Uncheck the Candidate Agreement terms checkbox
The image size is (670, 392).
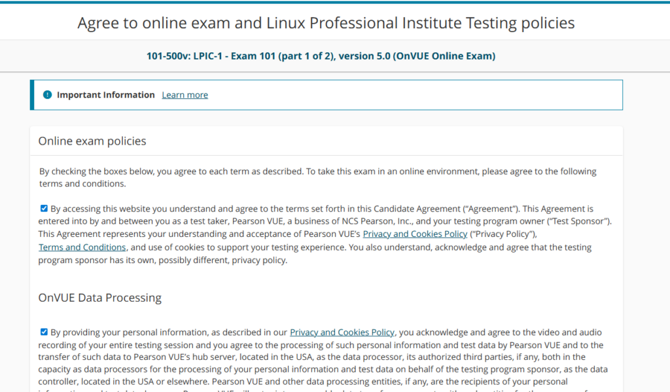44,209
